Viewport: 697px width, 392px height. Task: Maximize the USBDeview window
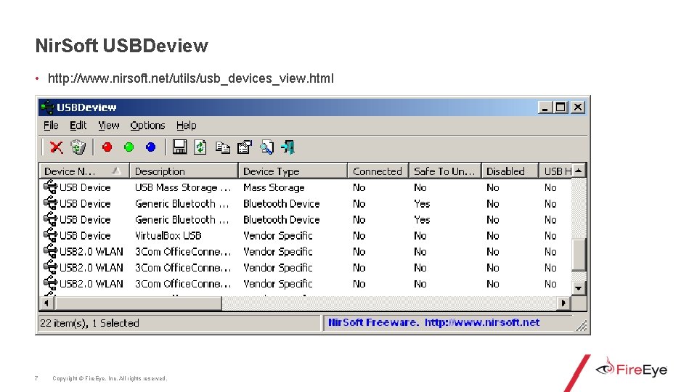coord(561,107)
